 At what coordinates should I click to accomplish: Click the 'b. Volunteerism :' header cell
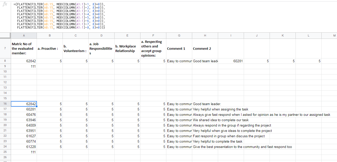click(76, 48)
